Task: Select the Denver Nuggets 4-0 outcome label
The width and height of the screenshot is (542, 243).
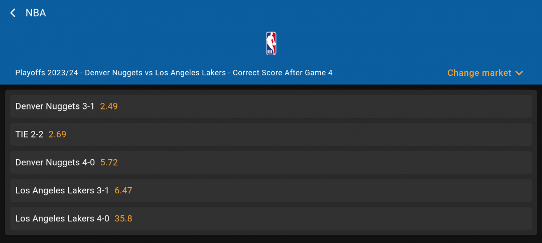Action: coord(55,162)
